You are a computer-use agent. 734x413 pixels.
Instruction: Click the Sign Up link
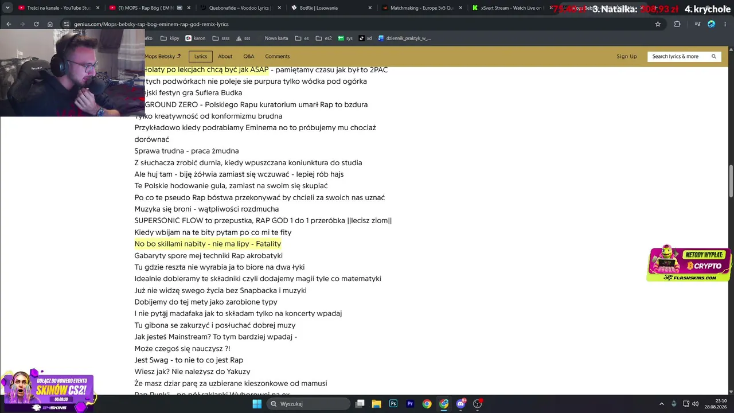click(627, 56)
